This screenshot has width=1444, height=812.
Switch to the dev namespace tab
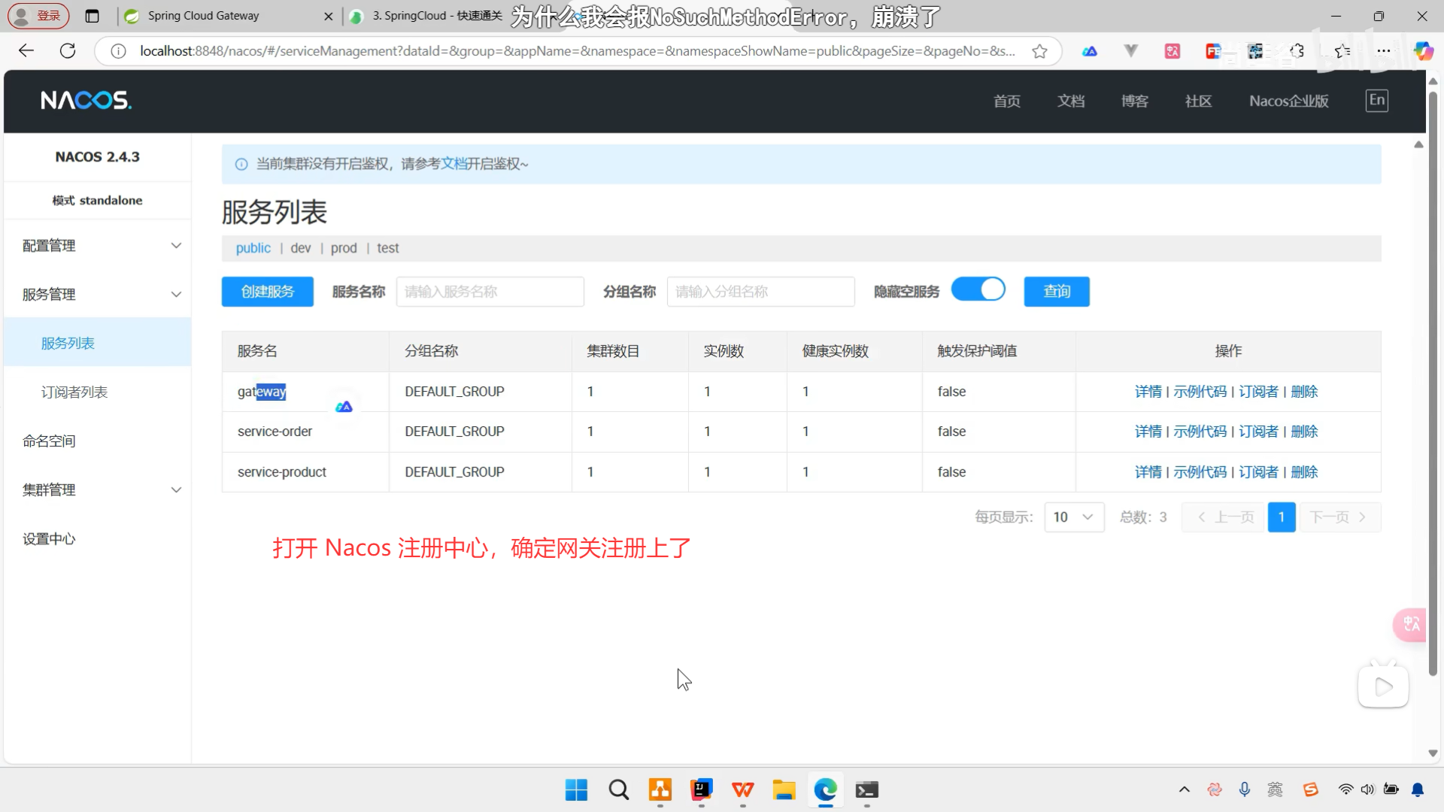tap(300, 248)
